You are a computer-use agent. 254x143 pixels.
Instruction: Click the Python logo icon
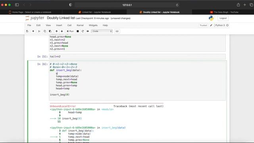pyautogui.click(x=211, y=18)
